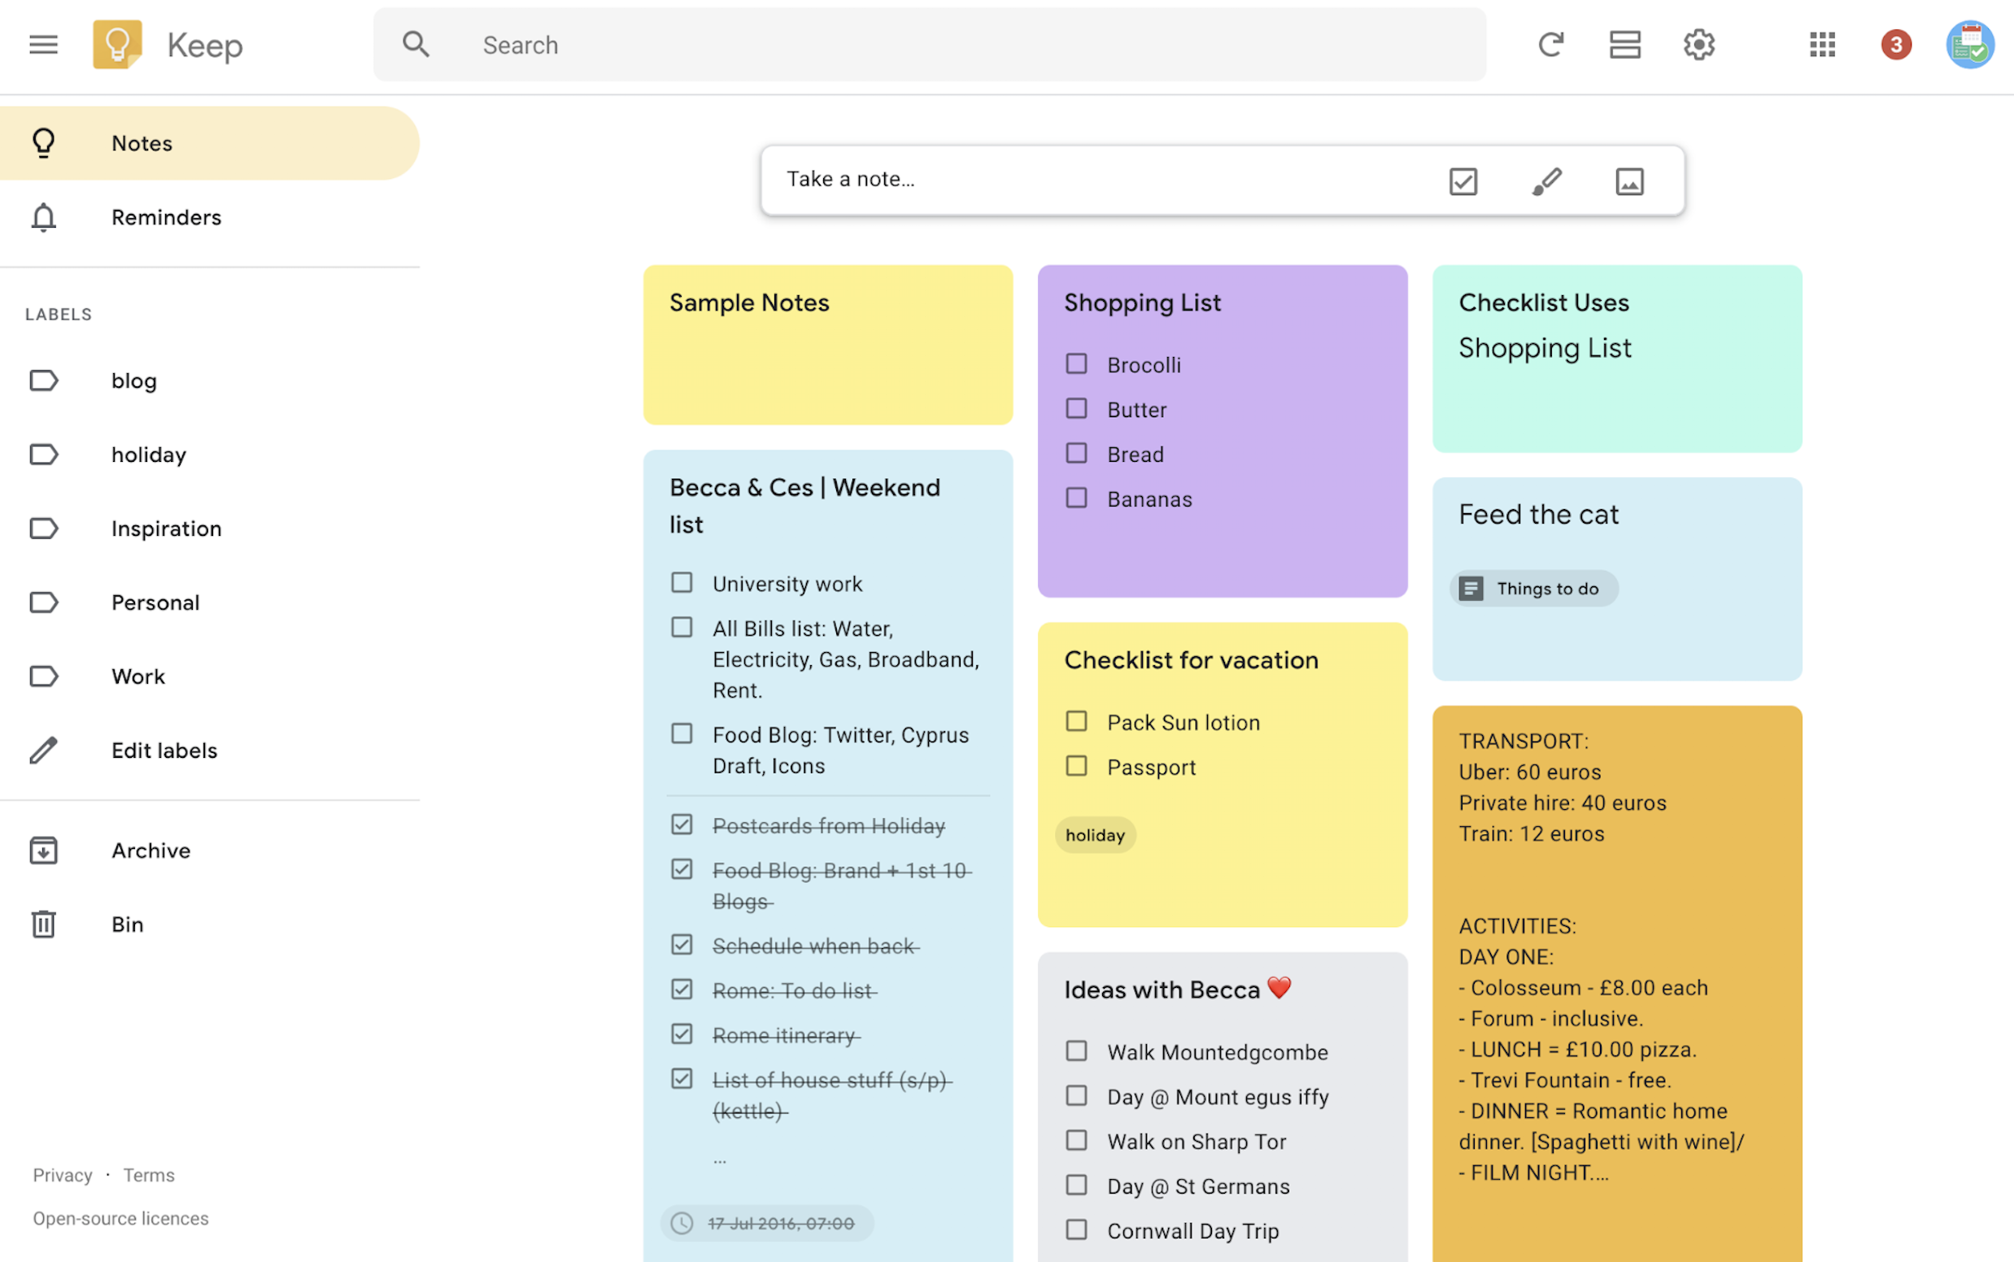Select Work label in sidebar
2014x1262 pixels.
point(138,675)
